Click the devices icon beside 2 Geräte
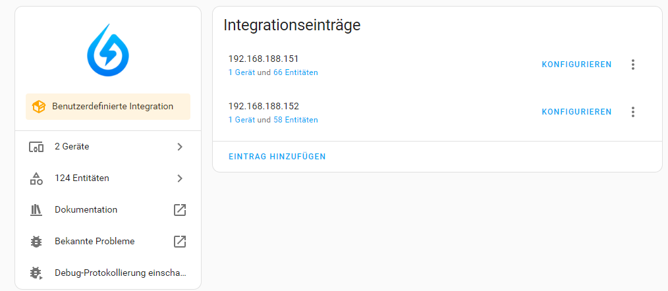This screenshot has height=291, width=668. [x=36, y=147]
